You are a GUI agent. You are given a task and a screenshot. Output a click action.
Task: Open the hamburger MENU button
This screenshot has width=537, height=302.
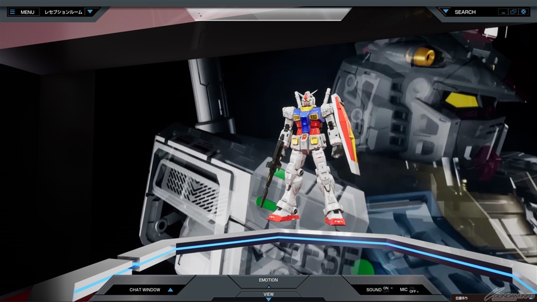pos(23,12)
